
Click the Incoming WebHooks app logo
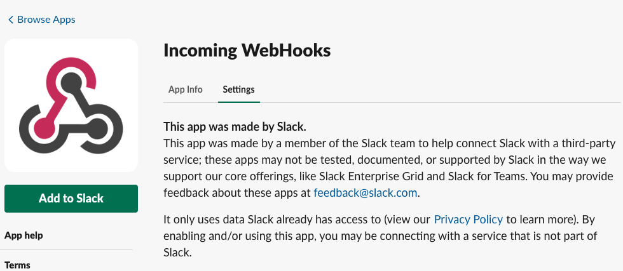(71, 105)
